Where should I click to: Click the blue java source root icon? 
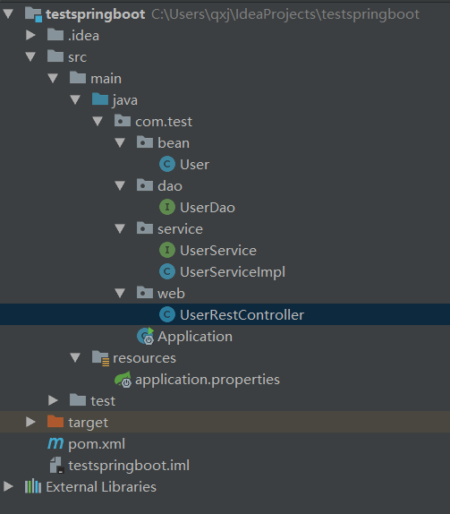pyautogui.click(x=100, y=99)
